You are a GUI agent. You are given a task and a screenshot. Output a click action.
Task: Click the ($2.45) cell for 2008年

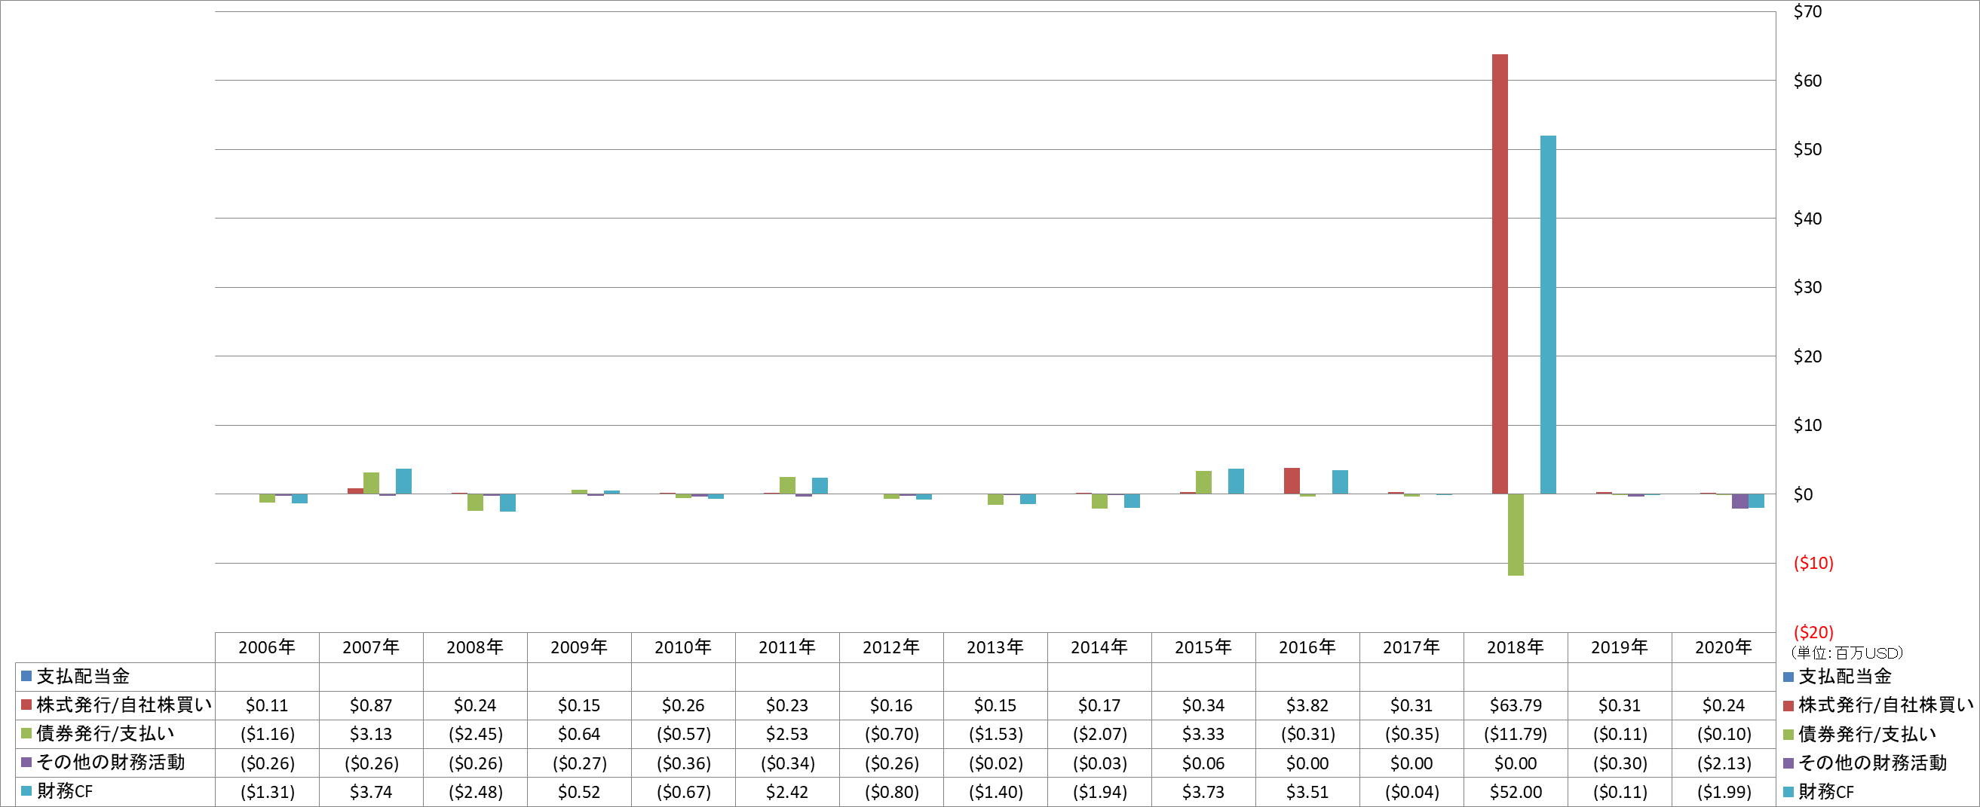tap(475, 734)
